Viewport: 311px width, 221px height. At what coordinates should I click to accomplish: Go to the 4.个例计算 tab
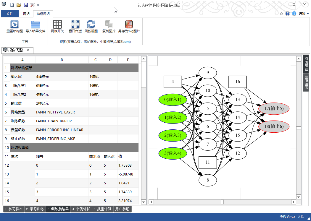pos(81,209)
